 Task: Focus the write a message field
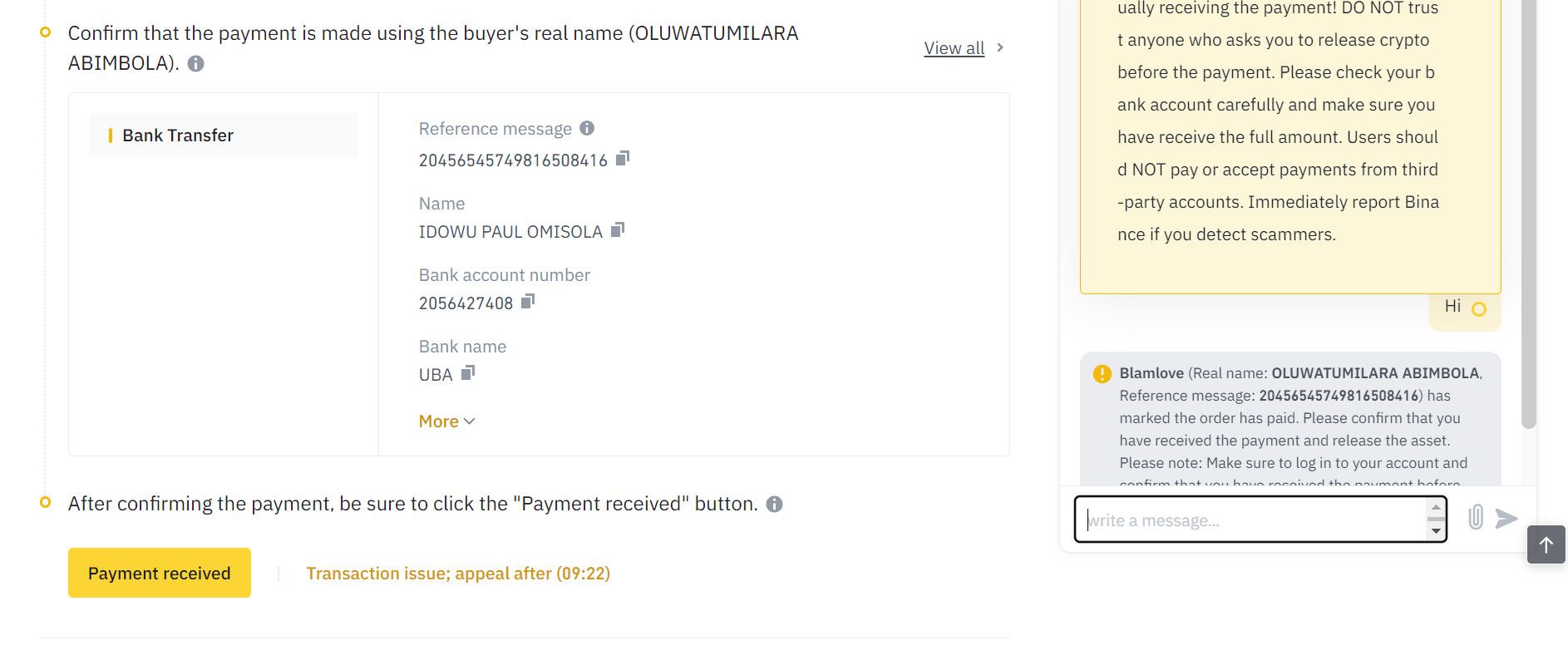click(1252, 520)
